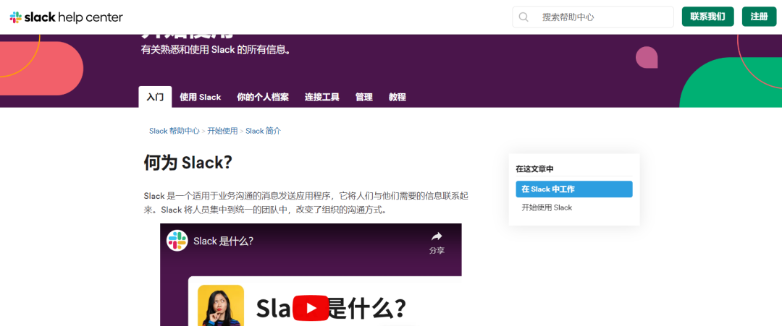Play the Slack 是什么 video
The height and width of the screenshot is (326, 782).
[x=311, y=308]
